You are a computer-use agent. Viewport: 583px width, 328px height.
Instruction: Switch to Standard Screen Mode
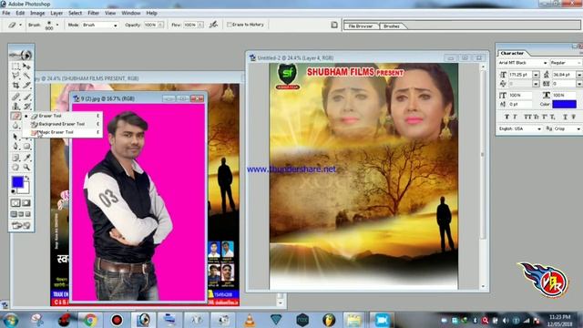(x=14, y=214)
